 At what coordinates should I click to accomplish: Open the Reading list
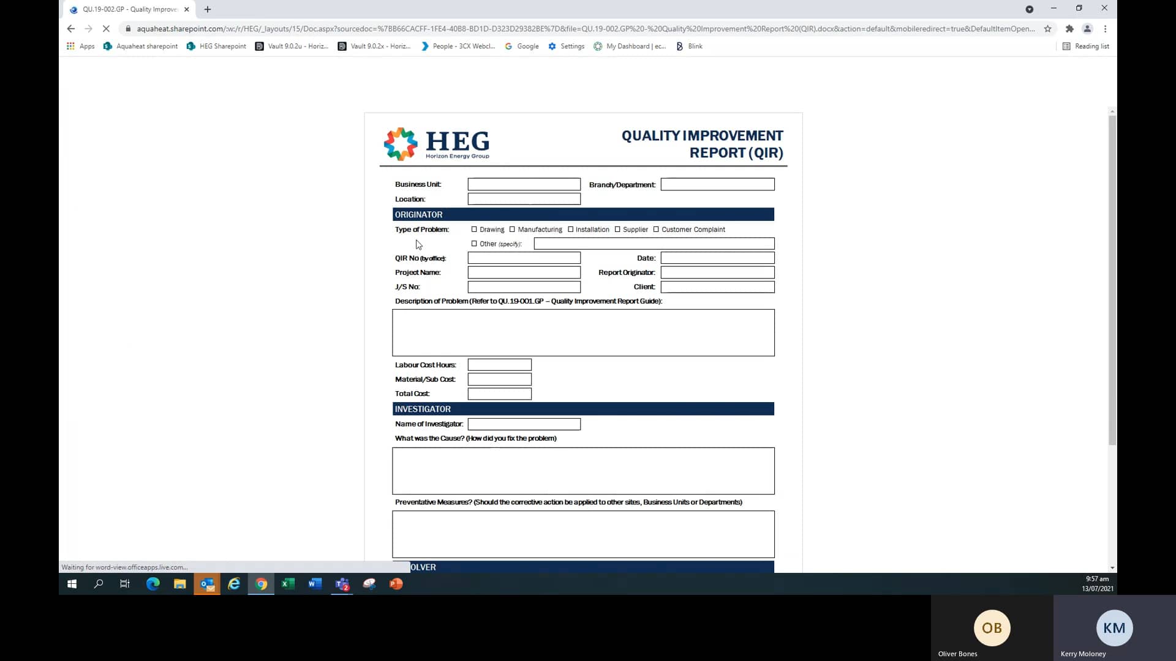coord(1087,46)
